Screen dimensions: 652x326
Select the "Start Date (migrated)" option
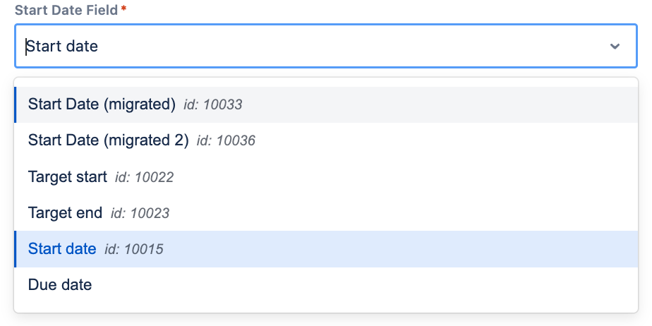pyautogui.click(x=102, y=104)
